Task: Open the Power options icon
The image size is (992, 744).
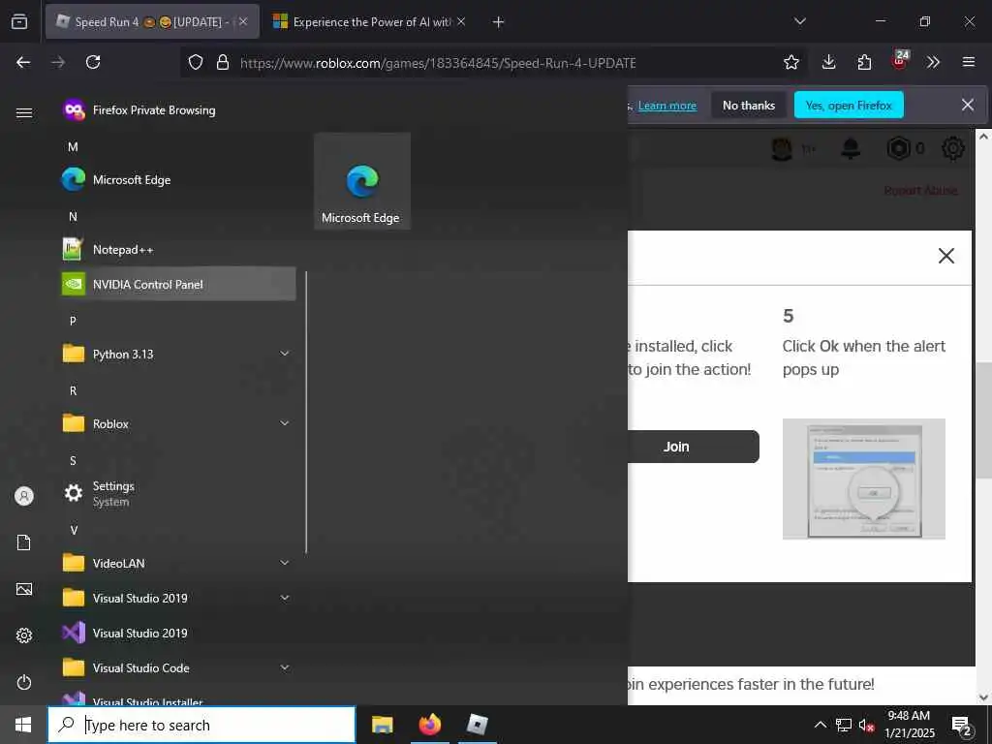Action: click(24, 682)
